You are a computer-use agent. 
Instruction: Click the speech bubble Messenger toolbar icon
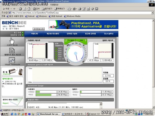[x=92, y=9]
